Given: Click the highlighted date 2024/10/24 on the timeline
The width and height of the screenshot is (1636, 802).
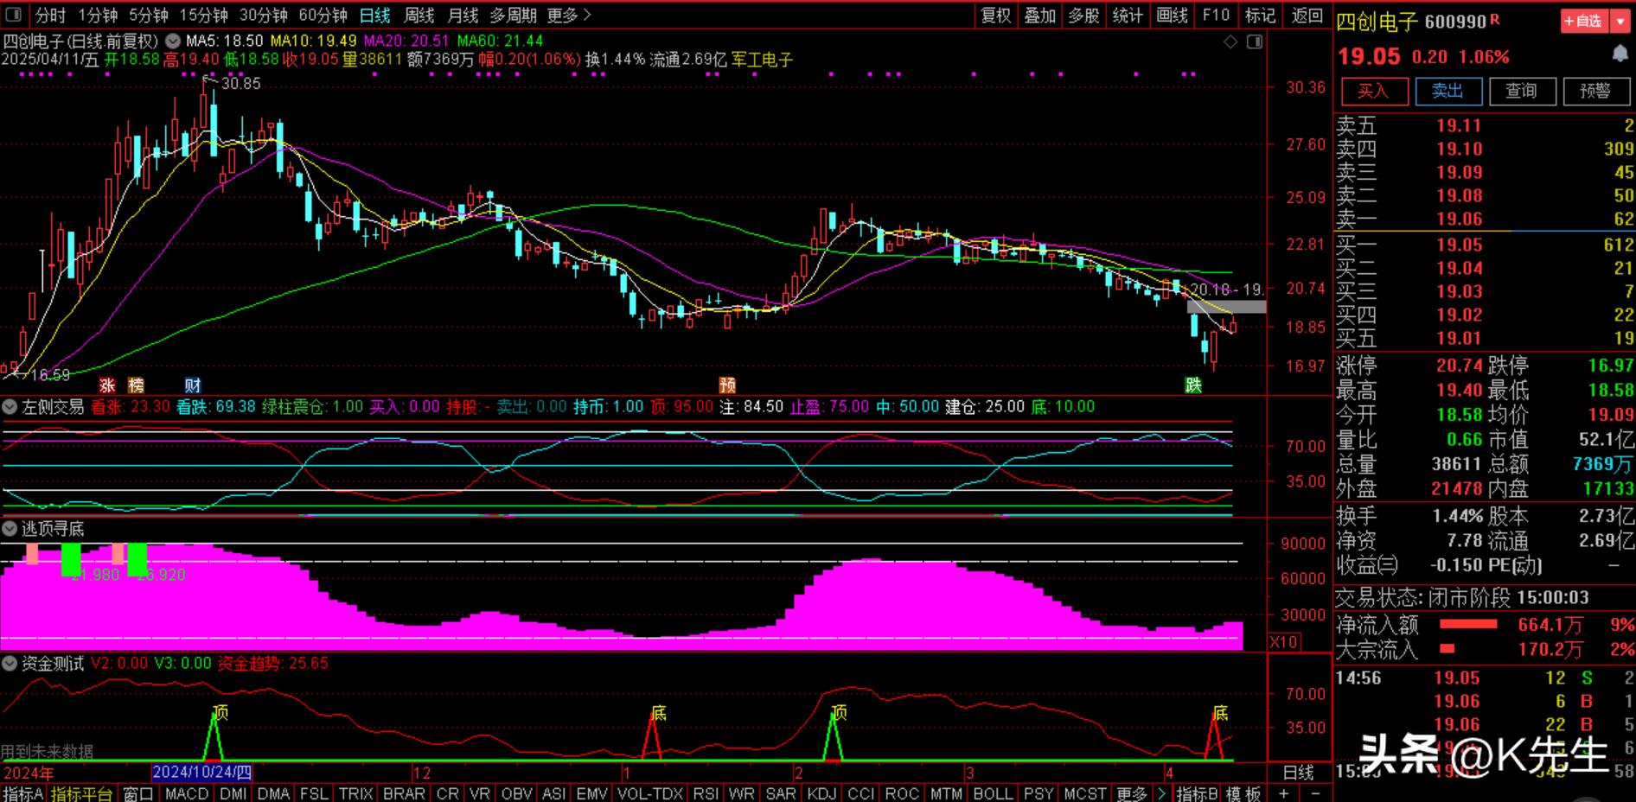Looking at the screenshot, I should pos(202,773).
